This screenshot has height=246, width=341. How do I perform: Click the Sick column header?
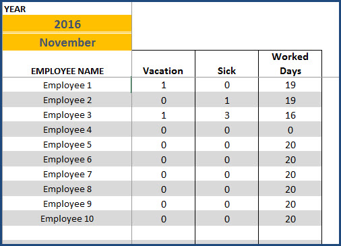(x=227, y=64)
